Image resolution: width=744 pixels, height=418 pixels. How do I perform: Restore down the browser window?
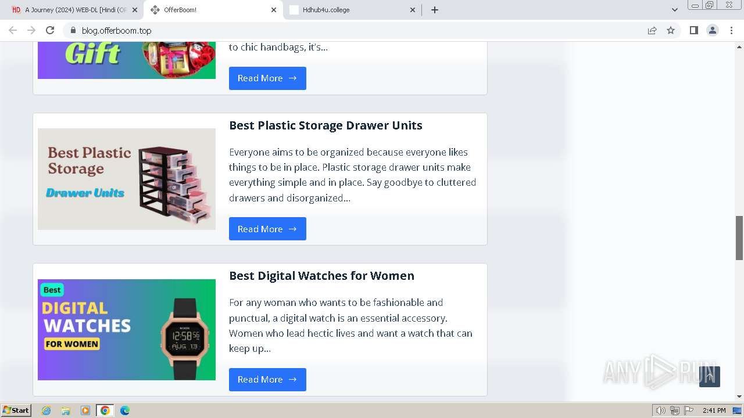(710, 5)
